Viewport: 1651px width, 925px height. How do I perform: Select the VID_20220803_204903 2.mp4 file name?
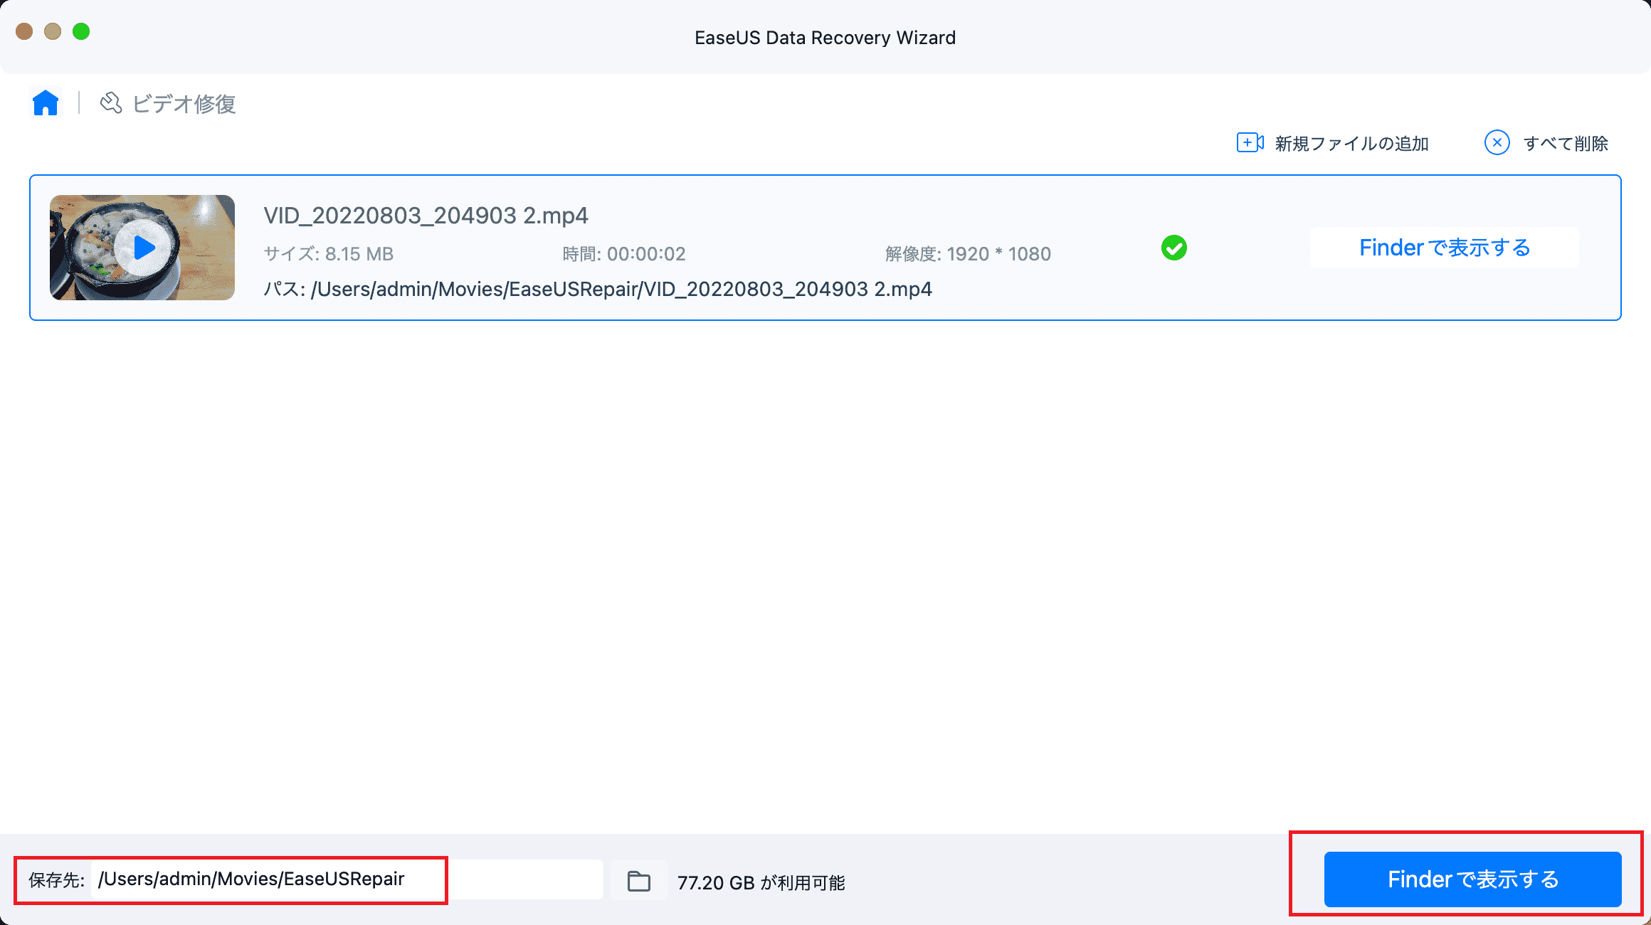coord(426,216)
